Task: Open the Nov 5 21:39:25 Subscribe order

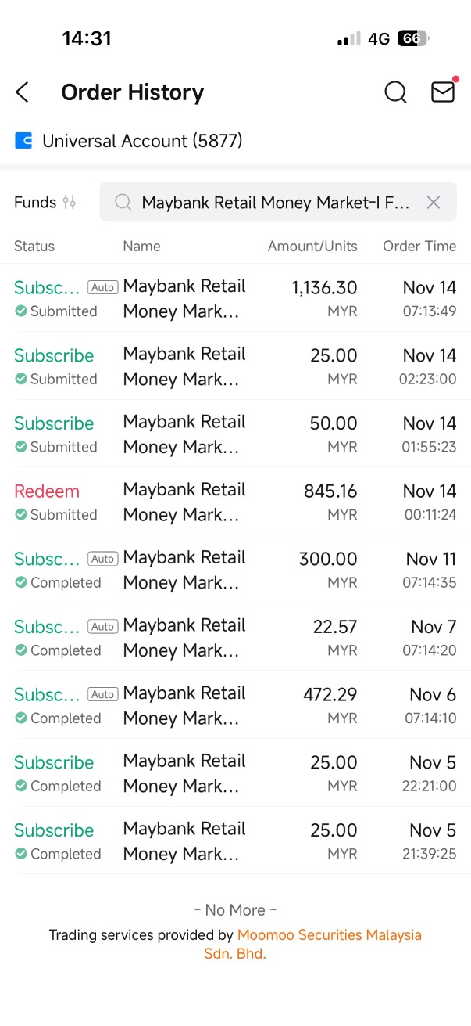Action: [235, 841]
